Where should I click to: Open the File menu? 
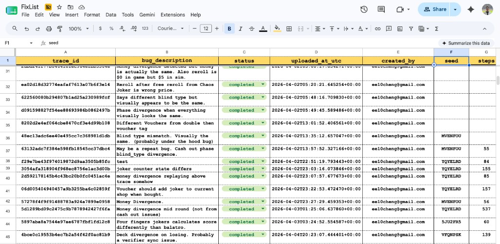pos(25,15)
